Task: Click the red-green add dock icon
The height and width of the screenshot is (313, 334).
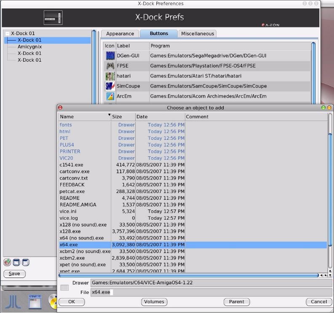Action: 7,262
